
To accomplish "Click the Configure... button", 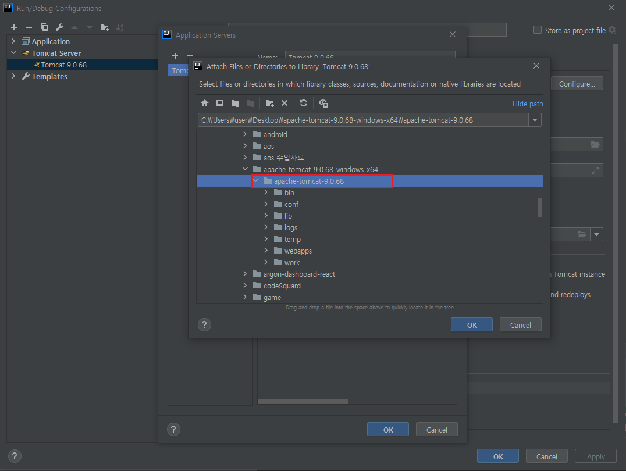I will click(x=577, y=84).
